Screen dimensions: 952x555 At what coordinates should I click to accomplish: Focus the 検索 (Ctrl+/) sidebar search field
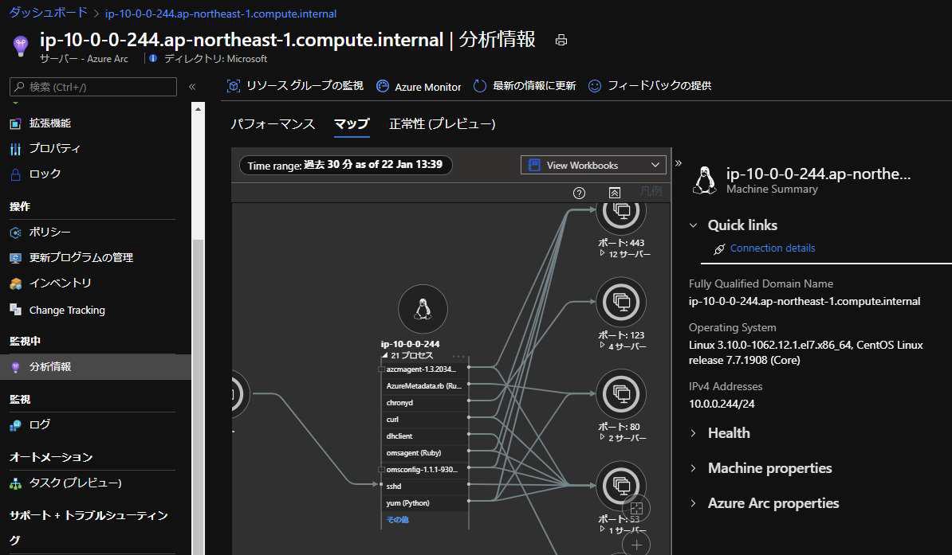point(93,87)
